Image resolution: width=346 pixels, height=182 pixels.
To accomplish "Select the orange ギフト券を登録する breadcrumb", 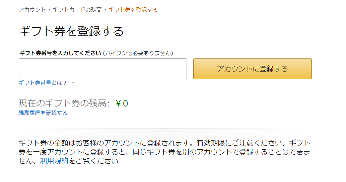I will (x=133, y=10).
